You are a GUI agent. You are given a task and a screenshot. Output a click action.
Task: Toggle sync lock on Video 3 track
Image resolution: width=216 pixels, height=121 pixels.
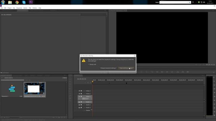tap(81, 91)
